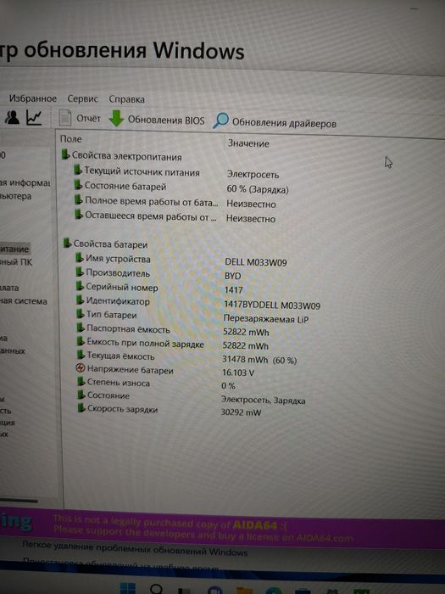Viewport: 445px width, 594px height.
Task: Open the Избранное menu
Action: click(33, 98)
